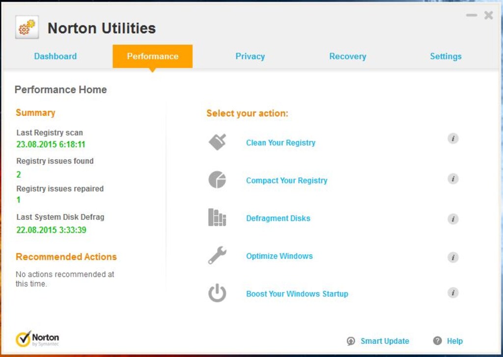The width and height of the screenshot is (503, 357).
Task: Click the Optimize Windows wrench icon
Action: pos(217,255)
